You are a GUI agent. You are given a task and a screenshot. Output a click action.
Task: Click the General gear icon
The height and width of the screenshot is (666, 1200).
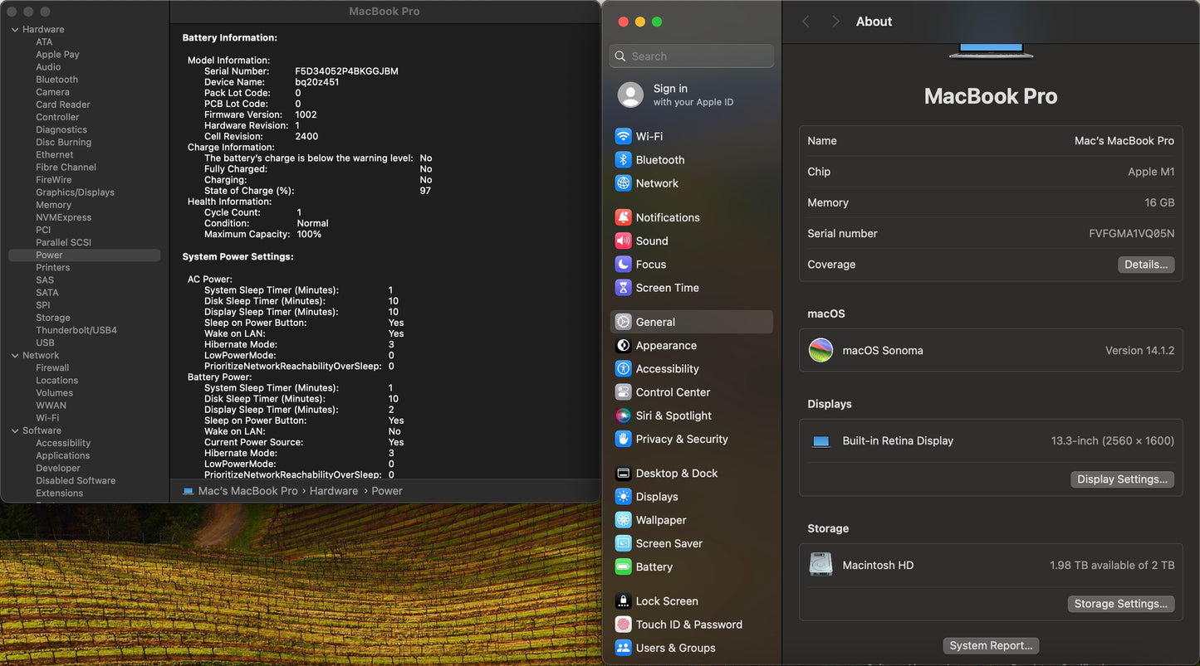pos(623,322)
